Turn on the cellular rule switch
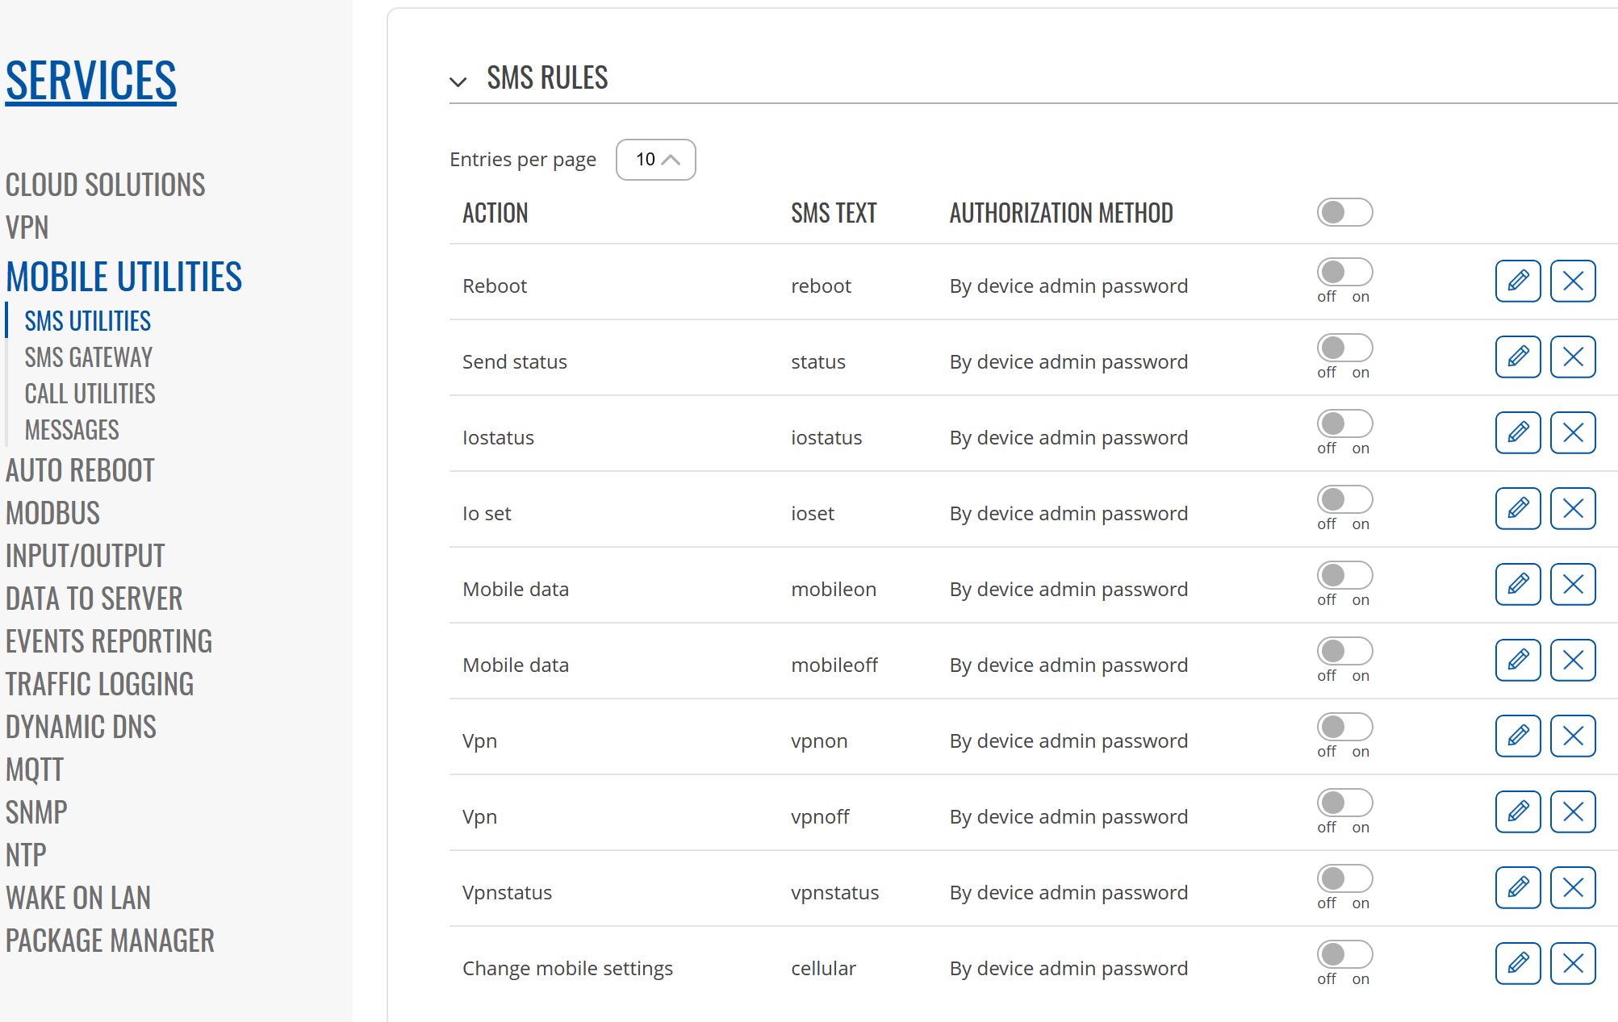The image size is (1618, 1022). pyautogui.click(x=1344, y=954)
